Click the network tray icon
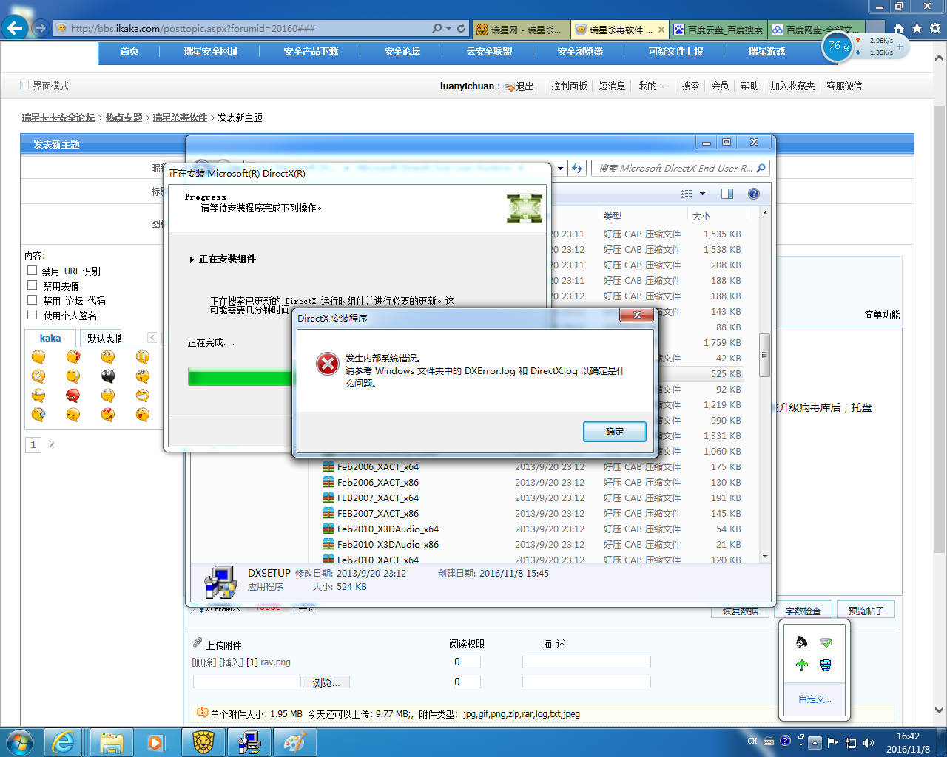Viewport: 947px width, 757px height. click(x=851, y=742)
